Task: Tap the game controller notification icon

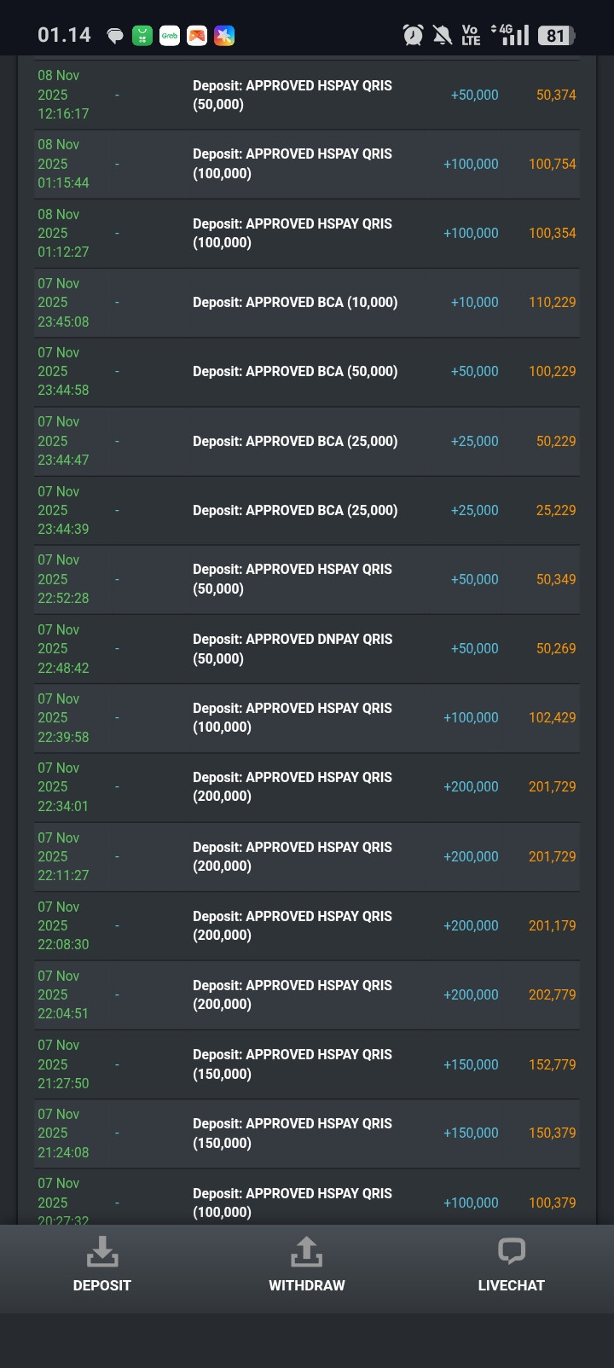Action: coord(197,35)
